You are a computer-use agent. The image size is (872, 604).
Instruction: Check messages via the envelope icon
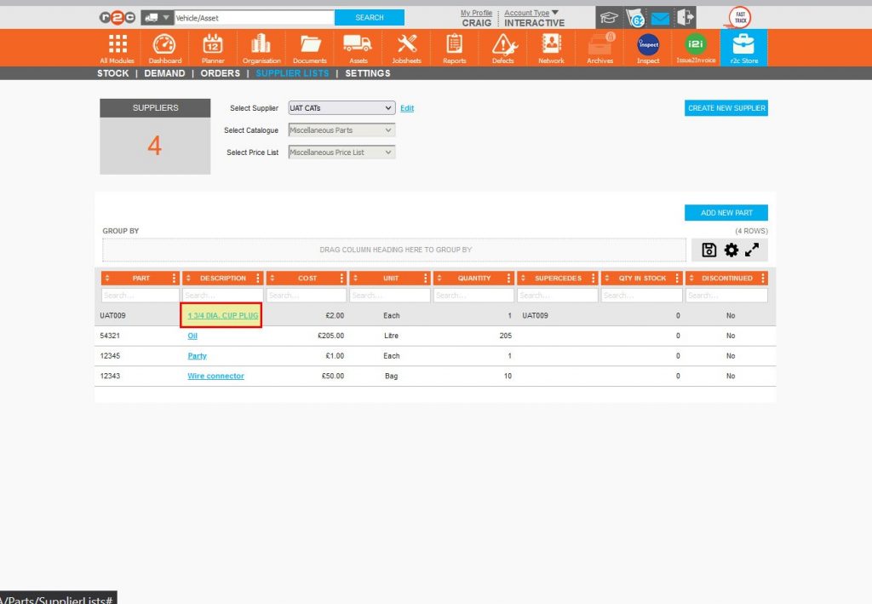tap(659, 16)
